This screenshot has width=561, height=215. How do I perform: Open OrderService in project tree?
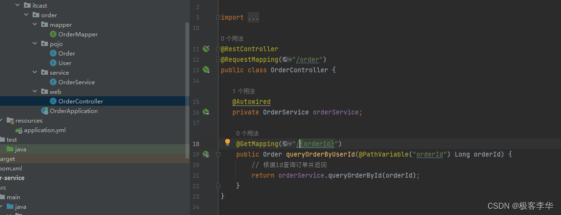coord(77,82)
